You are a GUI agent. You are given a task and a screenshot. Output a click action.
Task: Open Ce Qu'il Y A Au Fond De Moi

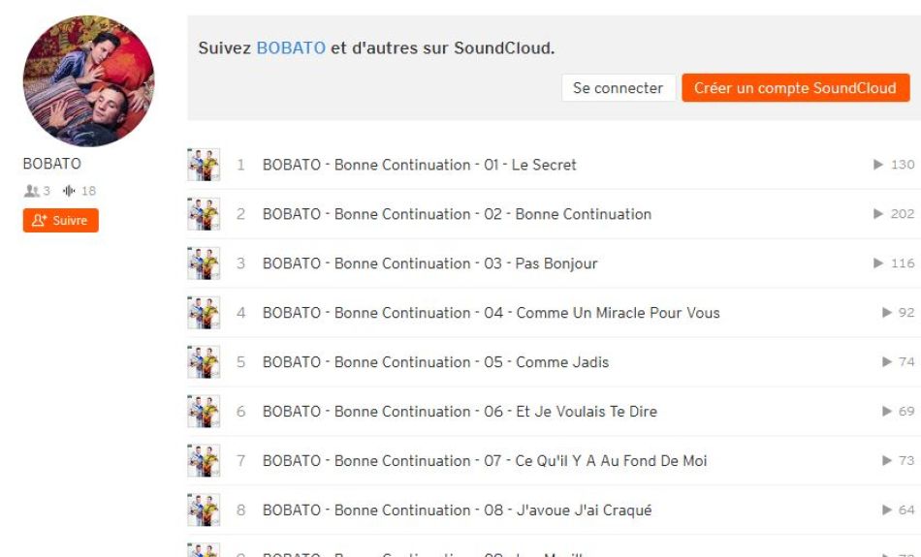point(485,461)
